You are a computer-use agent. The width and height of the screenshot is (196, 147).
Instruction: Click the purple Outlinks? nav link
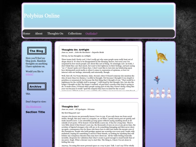coord(91,34)
